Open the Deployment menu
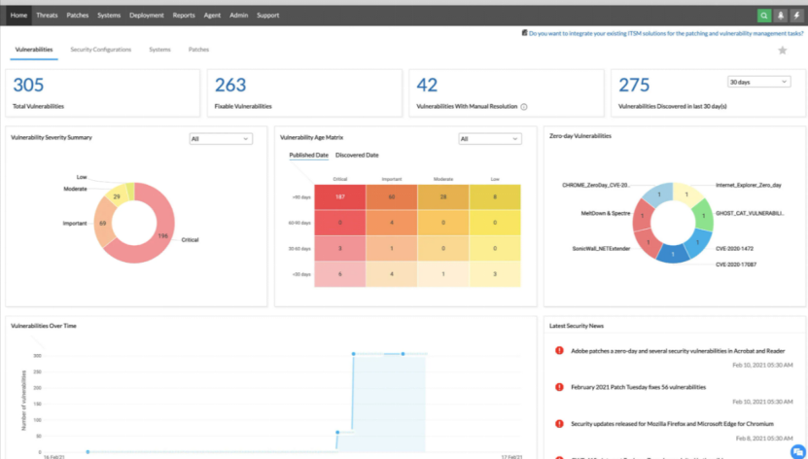 pos(147,16)
